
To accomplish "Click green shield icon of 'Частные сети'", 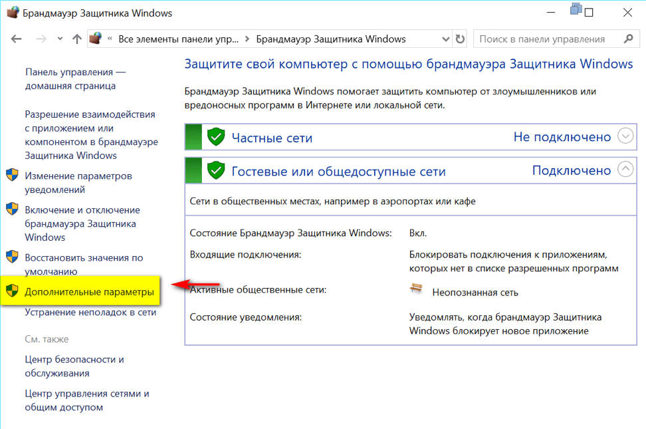I will click(216, 136).
